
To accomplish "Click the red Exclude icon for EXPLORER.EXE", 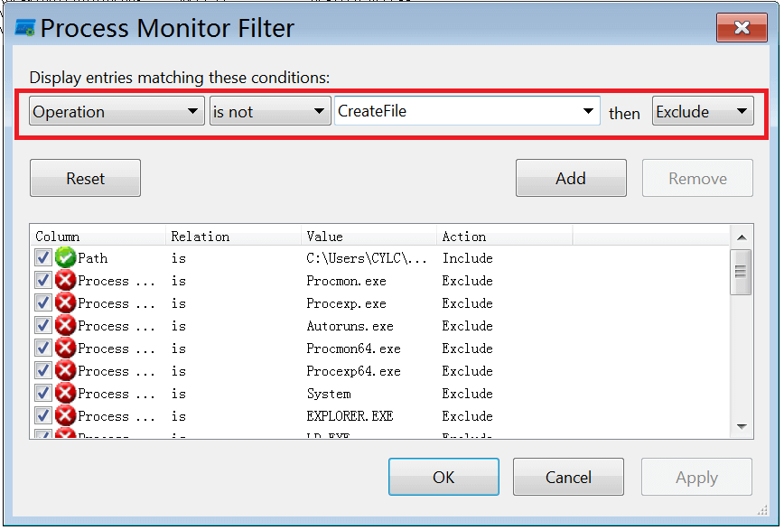I will 65,416.
